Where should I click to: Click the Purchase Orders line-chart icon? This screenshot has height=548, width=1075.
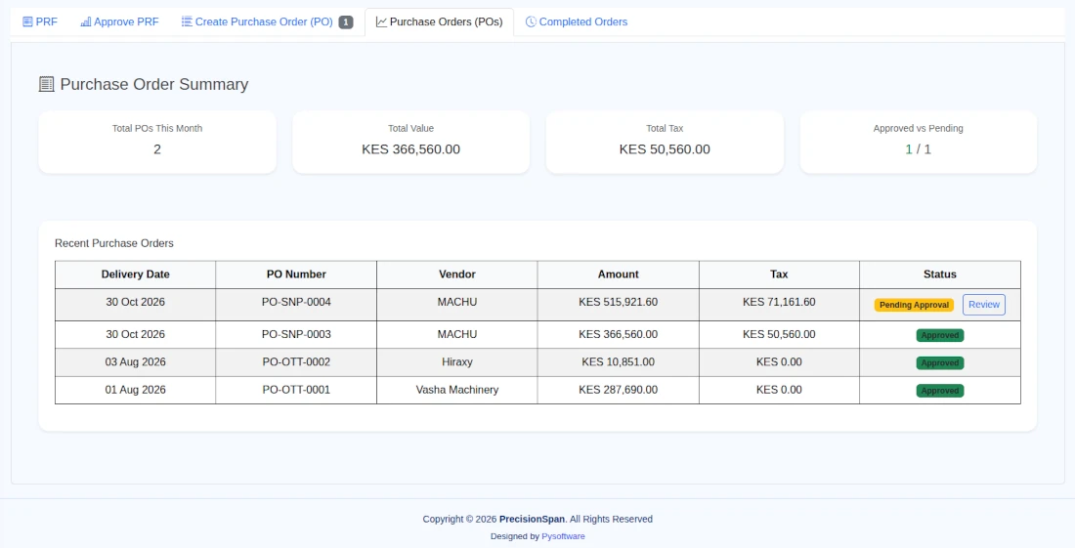point(381,21)
